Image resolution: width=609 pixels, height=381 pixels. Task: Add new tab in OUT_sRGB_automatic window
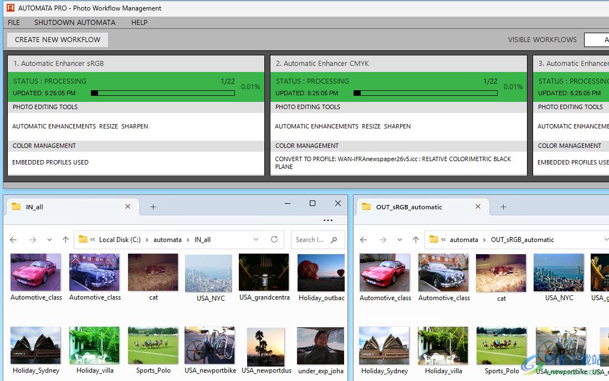point(503,207)
